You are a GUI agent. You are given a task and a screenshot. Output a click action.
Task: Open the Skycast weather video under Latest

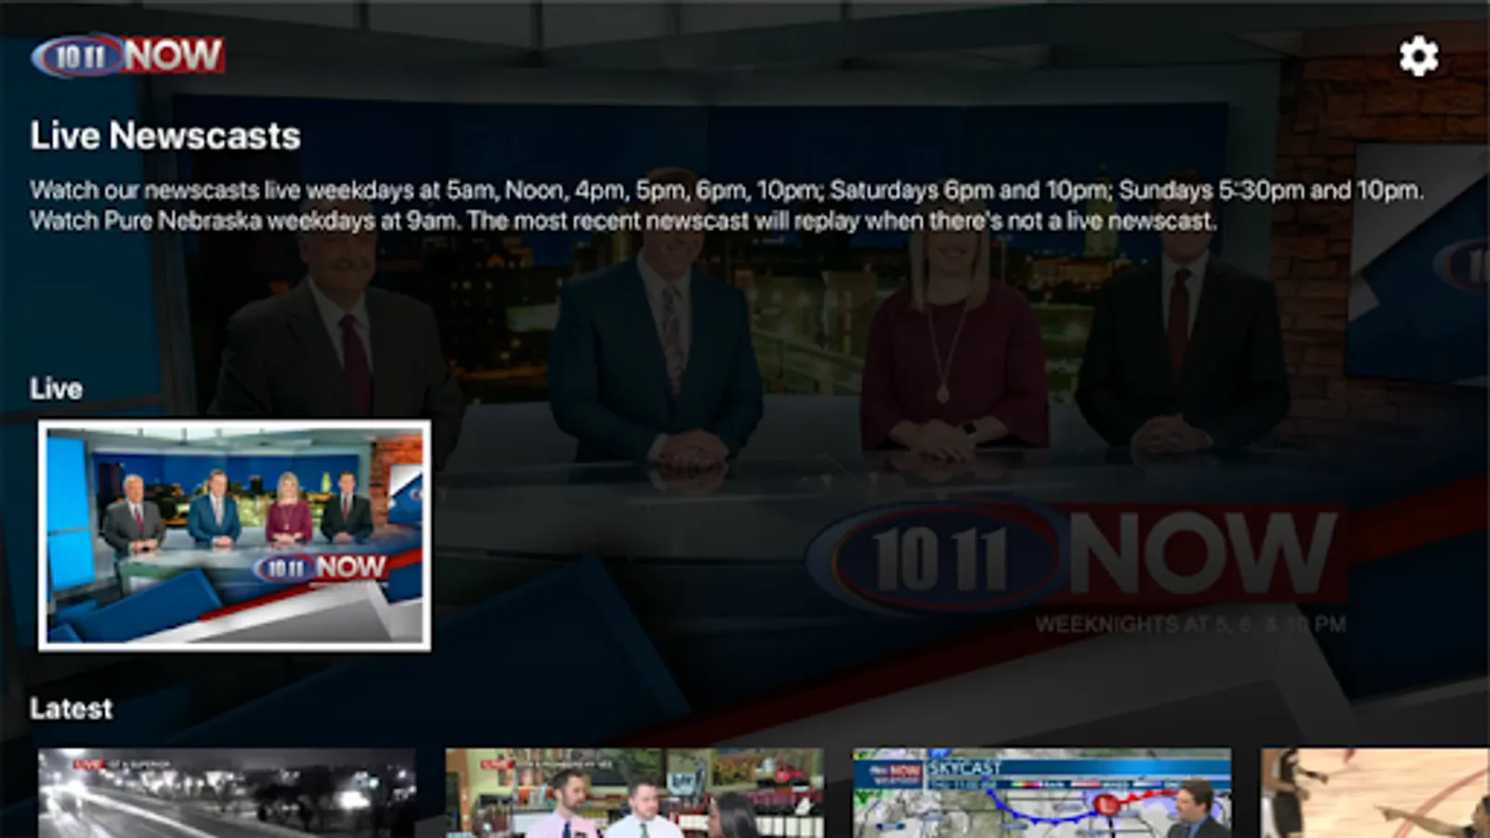1043,793
